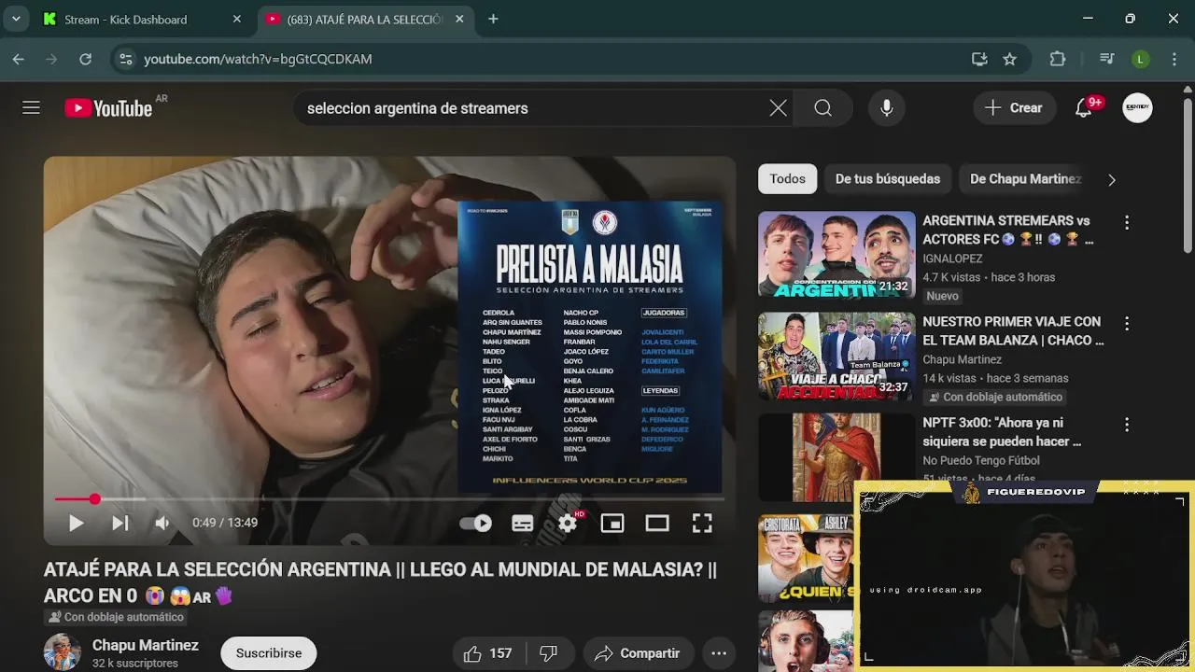Viewport: 1195px width, 672px height.
Task: Go to the YouTube home logo
Action: click(x=108, y=108)
